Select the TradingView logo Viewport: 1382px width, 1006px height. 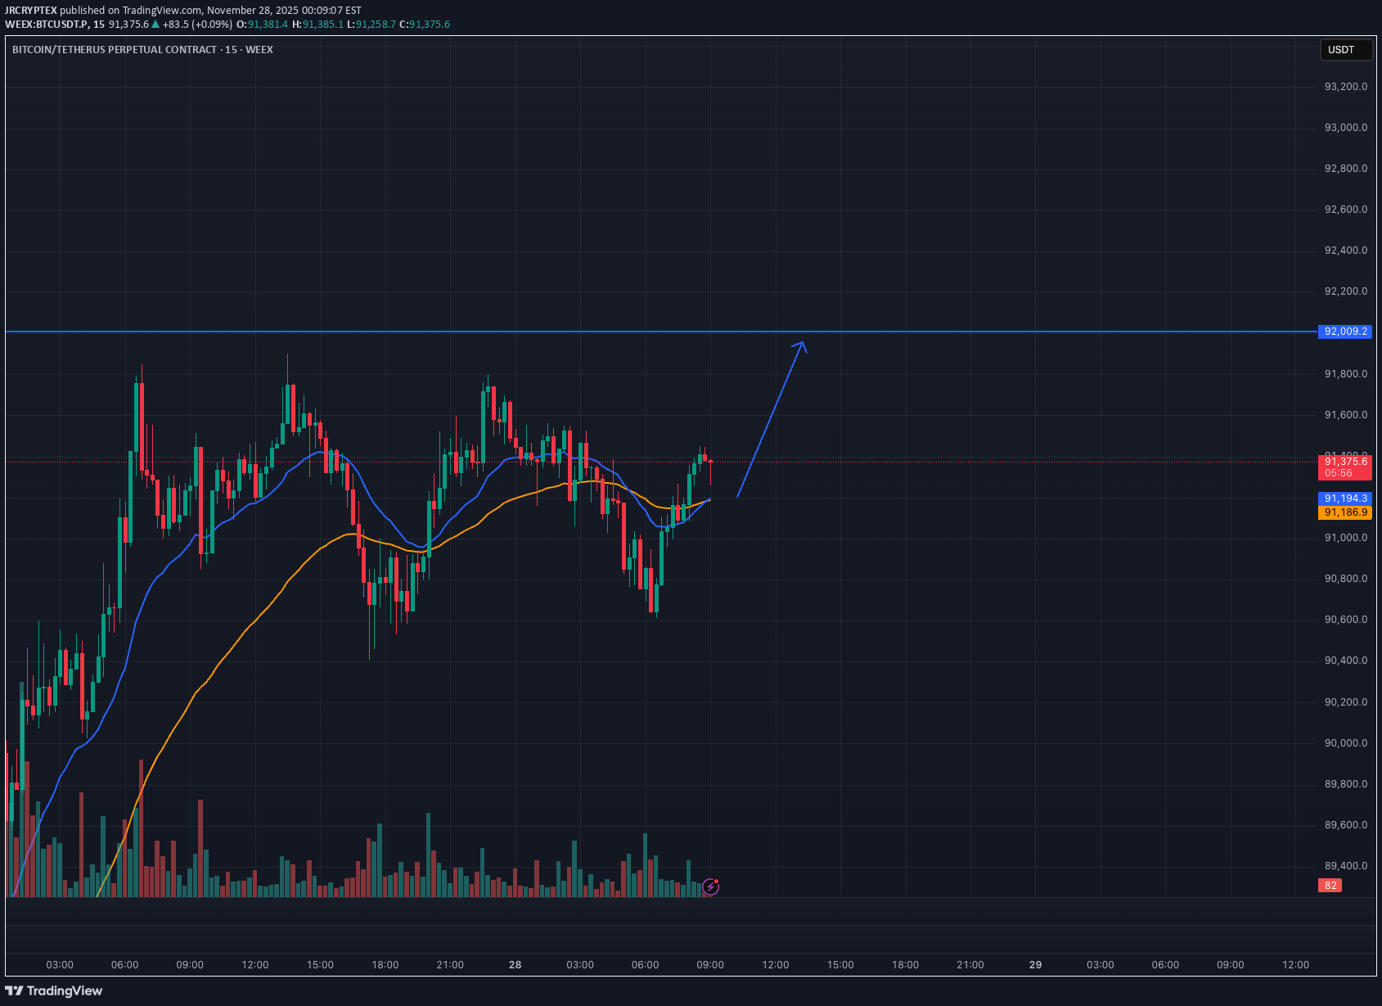(x=52, y=990)
